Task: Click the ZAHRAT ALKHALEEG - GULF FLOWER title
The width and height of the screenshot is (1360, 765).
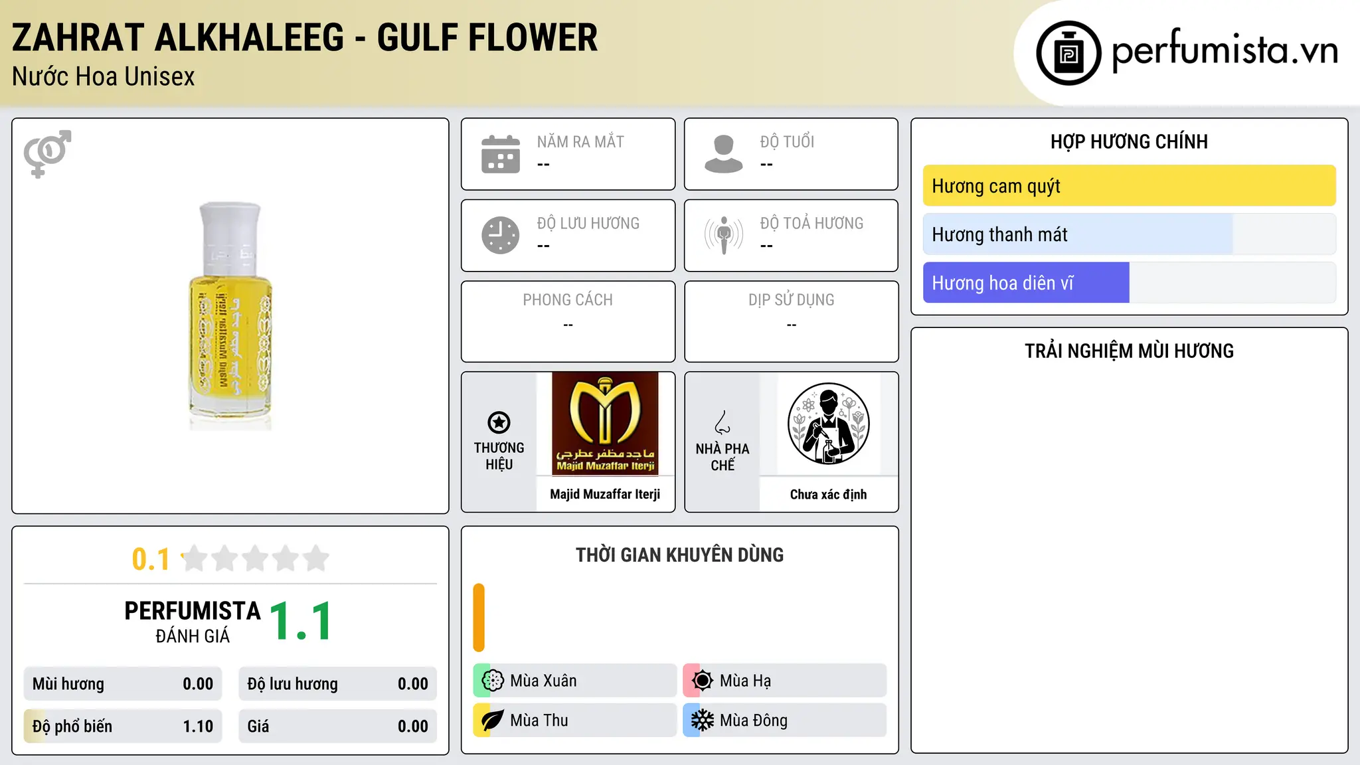Action: coord(305,37)
